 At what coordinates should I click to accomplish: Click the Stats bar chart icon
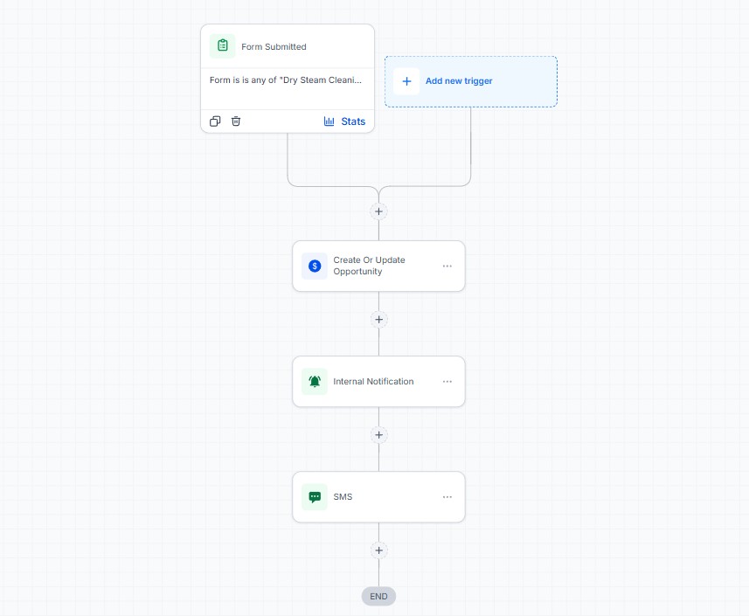click(329, 121)
